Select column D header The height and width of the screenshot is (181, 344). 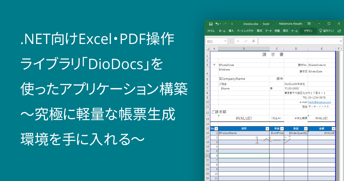(x=296, y=49)
